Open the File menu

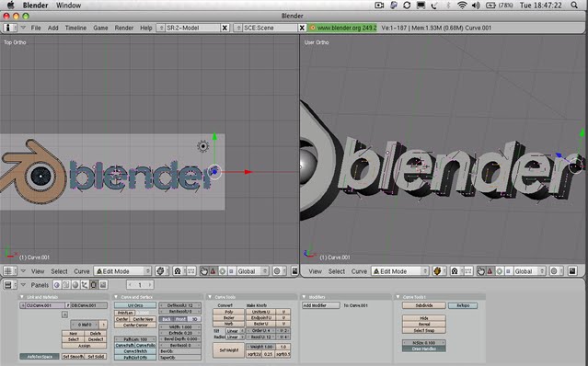pyautogui.click(x=36, y=28)
